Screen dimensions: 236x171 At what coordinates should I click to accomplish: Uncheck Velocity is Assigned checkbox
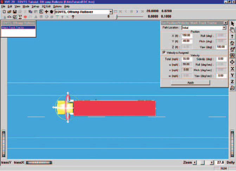tap(164, 52)
